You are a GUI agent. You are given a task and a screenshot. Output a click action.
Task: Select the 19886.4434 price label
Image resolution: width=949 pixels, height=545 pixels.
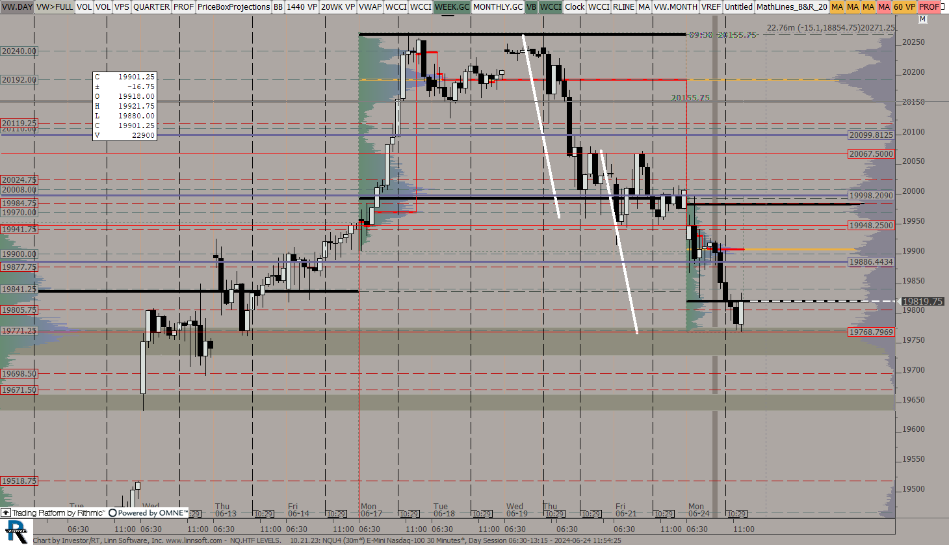pyautogui.click(x=871, y=261)
